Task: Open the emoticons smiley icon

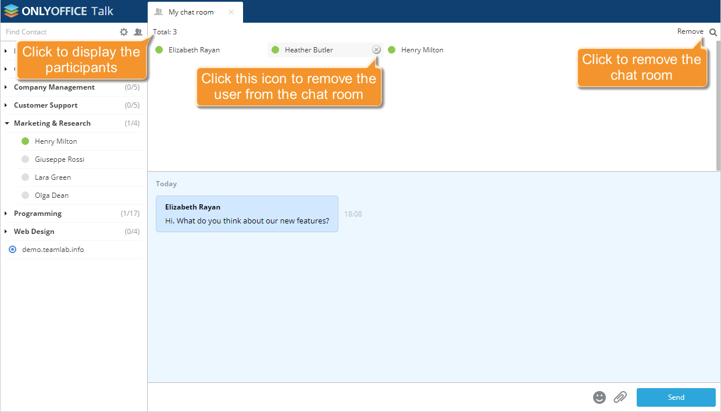Action: pyautogui.click(x=599, y=397)
